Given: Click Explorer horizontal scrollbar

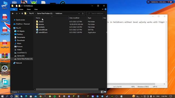Looking at the screenshot, I should coord(67,89).
